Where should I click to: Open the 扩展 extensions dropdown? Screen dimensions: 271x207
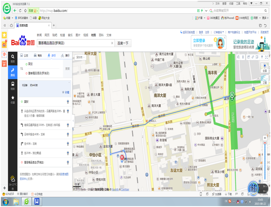tap(200, 18)
